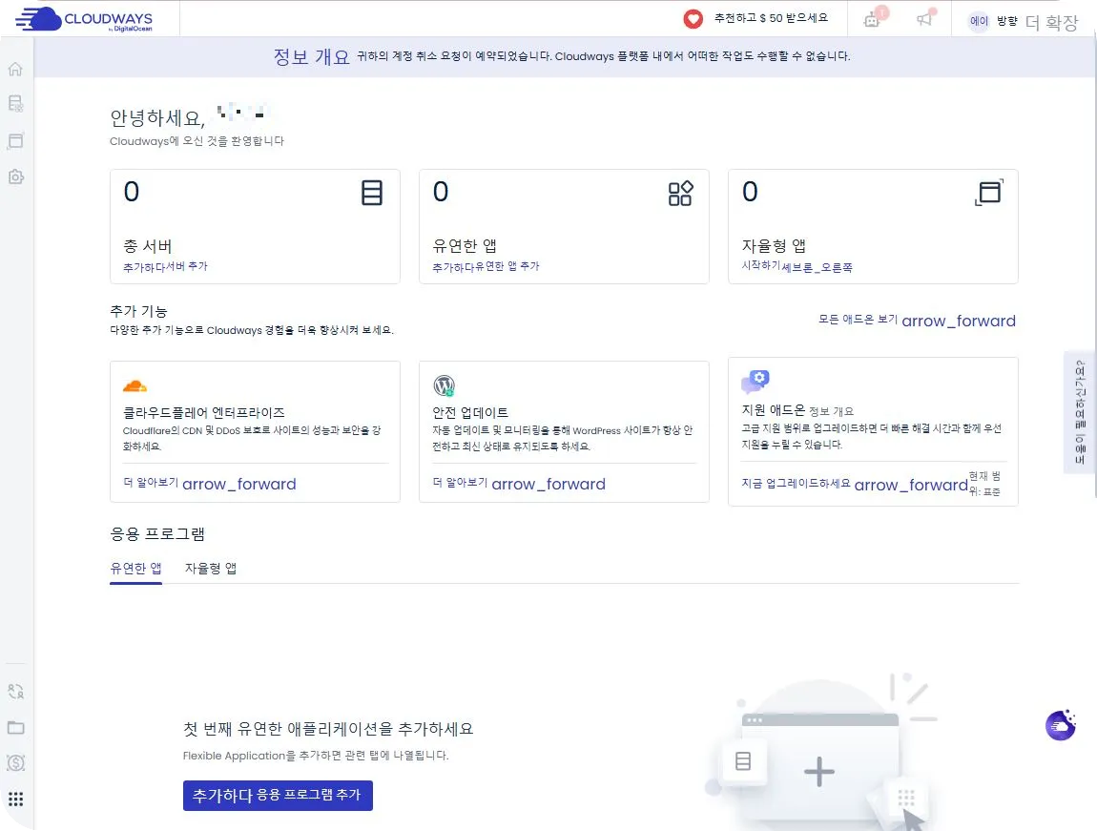The height and width of the screenshot is (831, 1097).
Task: Click the 응용 프로그램 추가 button
Action: (x=278, y=795)
